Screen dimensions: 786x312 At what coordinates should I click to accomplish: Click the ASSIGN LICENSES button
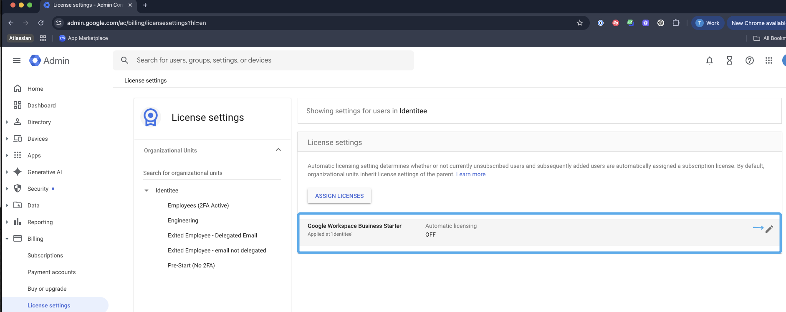pos(339,196)
